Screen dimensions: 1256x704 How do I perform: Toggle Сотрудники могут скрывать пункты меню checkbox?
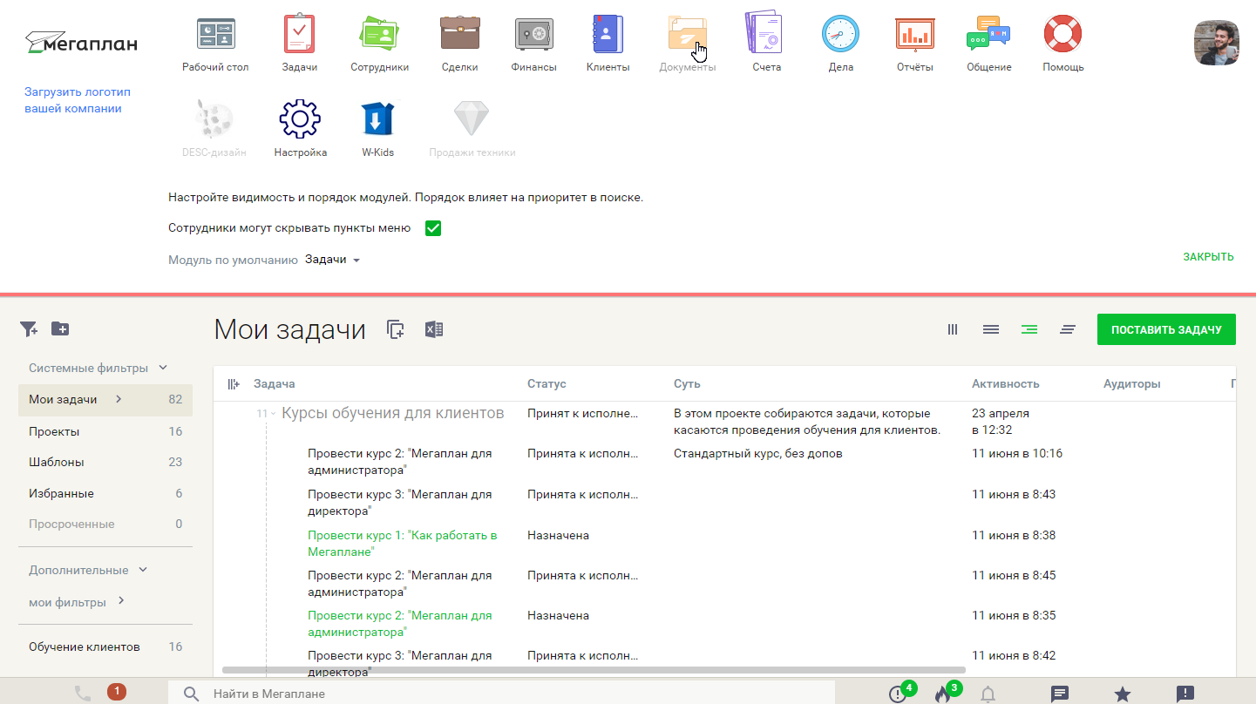432,228
